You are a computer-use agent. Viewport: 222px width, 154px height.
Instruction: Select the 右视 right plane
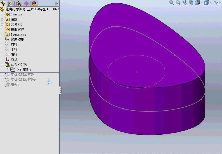tap(14, 55)
